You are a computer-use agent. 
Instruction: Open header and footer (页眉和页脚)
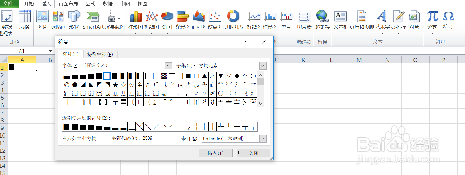[x=362, y=20]
